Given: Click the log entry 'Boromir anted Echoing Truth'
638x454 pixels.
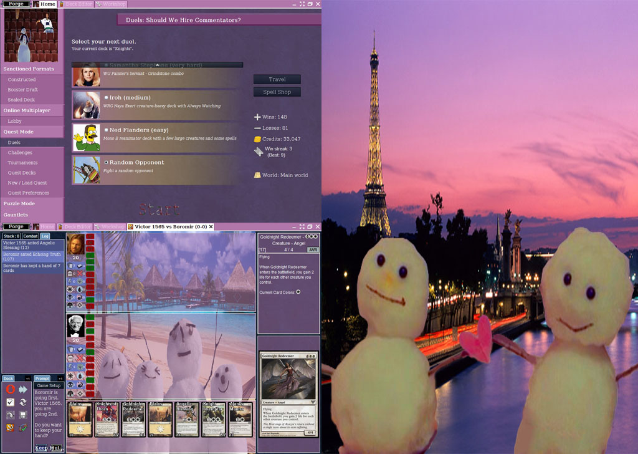Looking at the screenshot, I should point(32,256).
